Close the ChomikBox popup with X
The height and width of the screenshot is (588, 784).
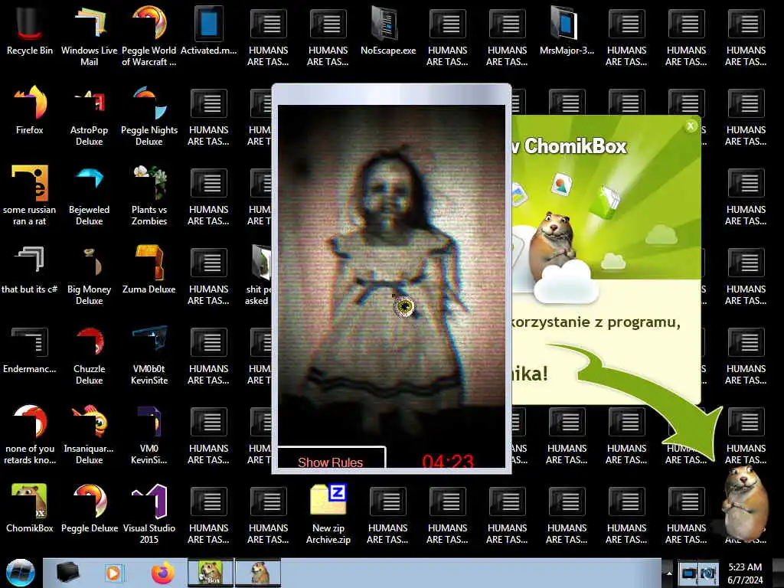pos(691,126)
